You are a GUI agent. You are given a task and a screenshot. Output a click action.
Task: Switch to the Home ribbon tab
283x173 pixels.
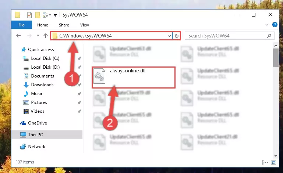(43, 25)
